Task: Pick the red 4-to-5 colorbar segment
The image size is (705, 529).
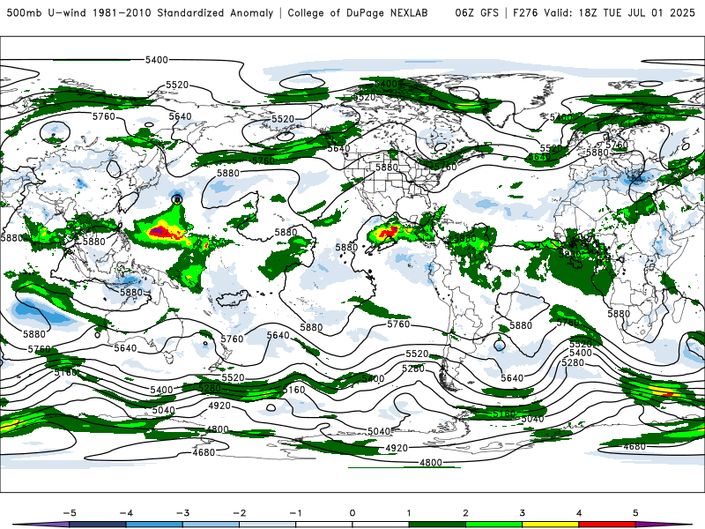Action: tap(607, 525)
